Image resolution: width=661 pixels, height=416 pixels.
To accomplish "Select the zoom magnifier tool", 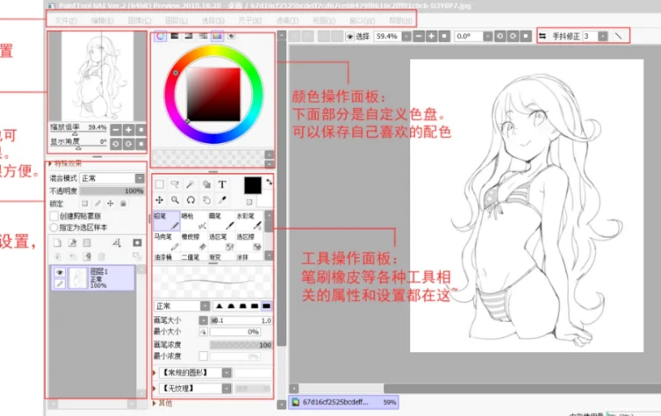I will pyautogui.click(x=175, y=200).
